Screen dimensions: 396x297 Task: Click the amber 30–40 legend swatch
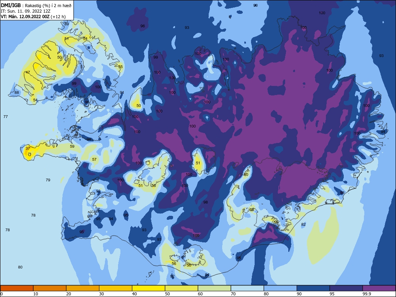116,288
